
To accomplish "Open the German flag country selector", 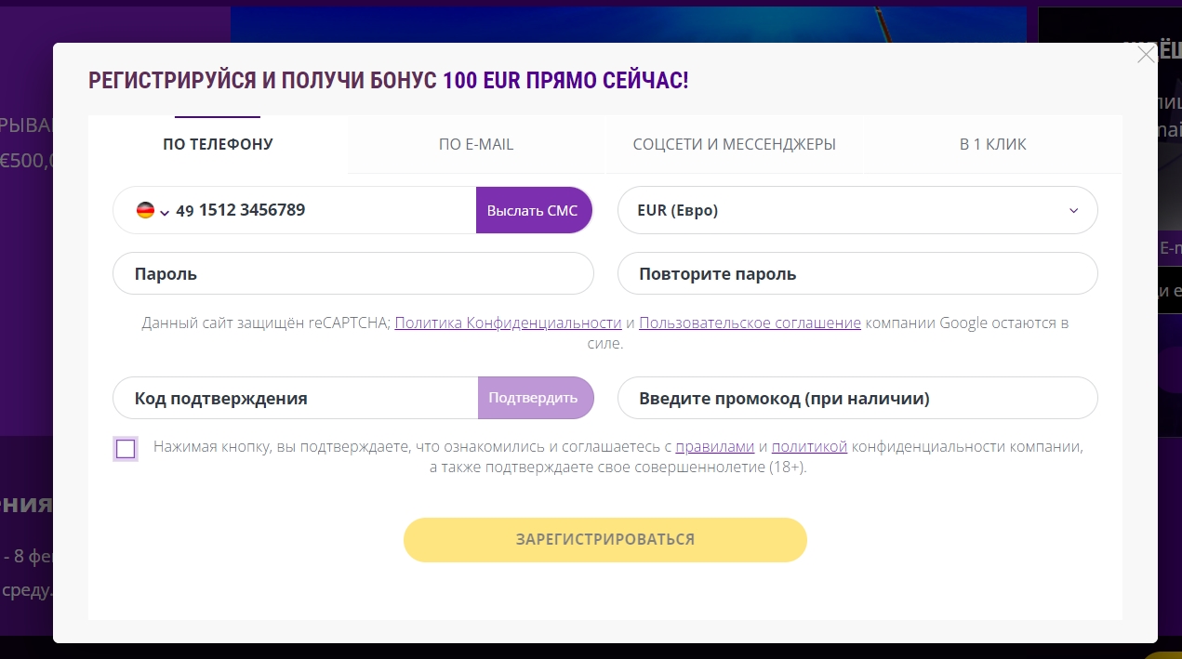I will (145, 210).
